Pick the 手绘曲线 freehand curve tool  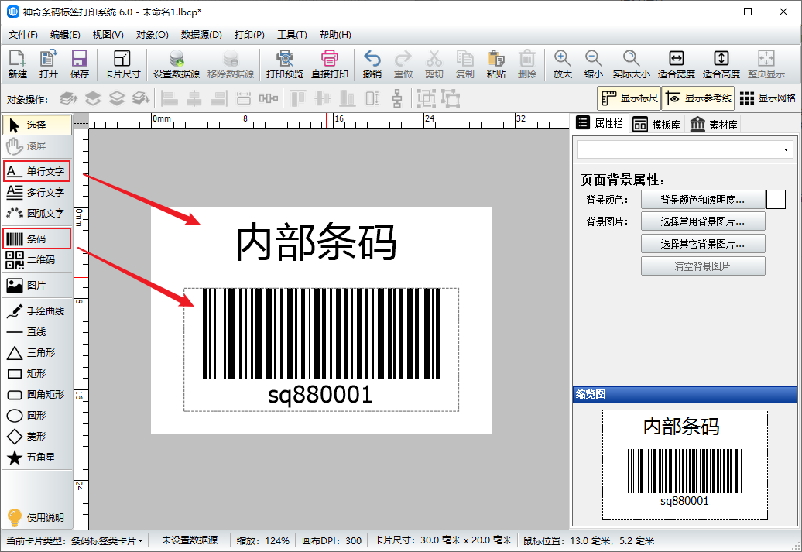click(37, 311)
